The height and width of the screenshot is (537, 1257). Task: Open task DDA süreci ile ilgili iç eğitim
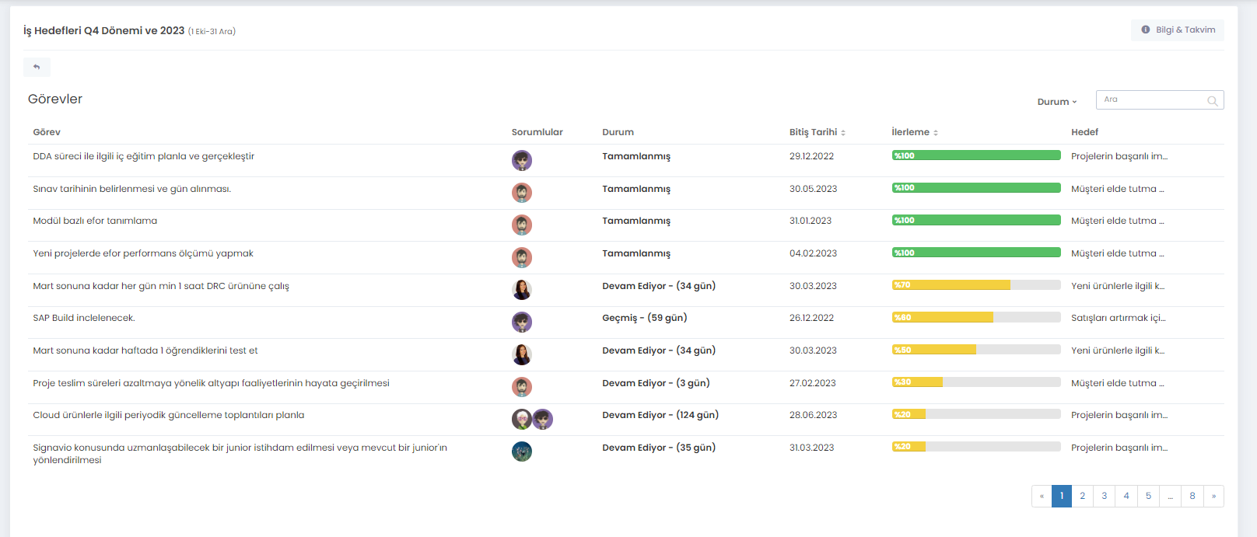click(x=144, y=156)
